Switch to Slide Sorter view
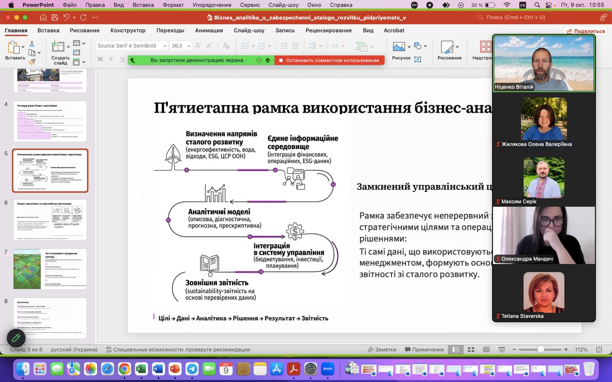Screen dimensions: 612x382 pos(471,350)
